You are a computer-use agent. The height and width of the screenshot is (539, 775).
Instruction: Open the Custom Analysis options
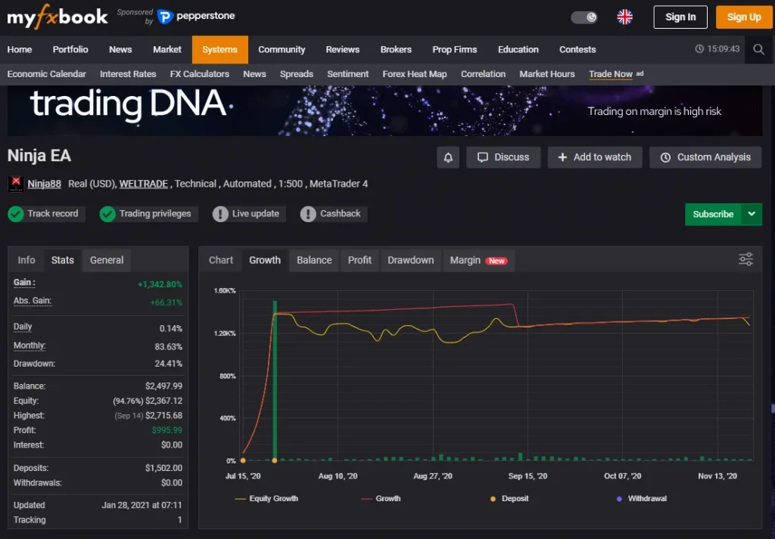705,157
